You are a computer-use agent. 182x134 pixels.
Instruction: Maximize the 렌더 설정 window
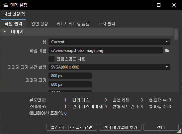pos(159,5)
